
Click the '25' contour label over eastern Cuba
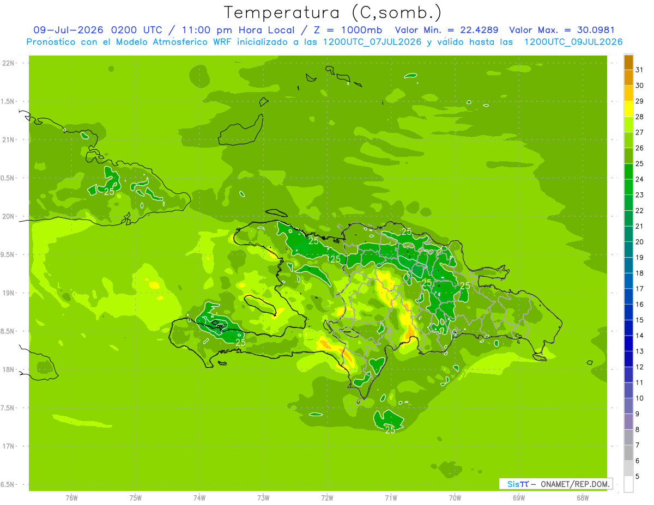(109, 192)
